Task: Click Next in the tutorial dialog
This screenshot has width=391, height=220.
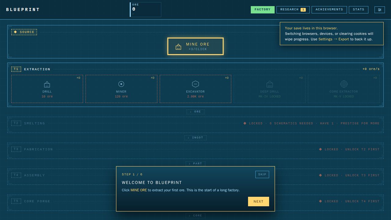Action: [x=258, y=202]
